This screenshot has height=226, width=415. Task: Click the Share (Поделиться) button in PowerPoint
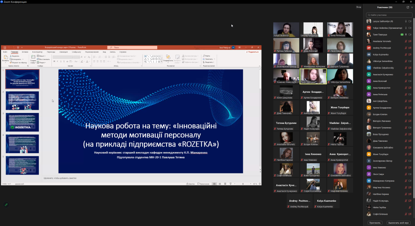point(252,52)
